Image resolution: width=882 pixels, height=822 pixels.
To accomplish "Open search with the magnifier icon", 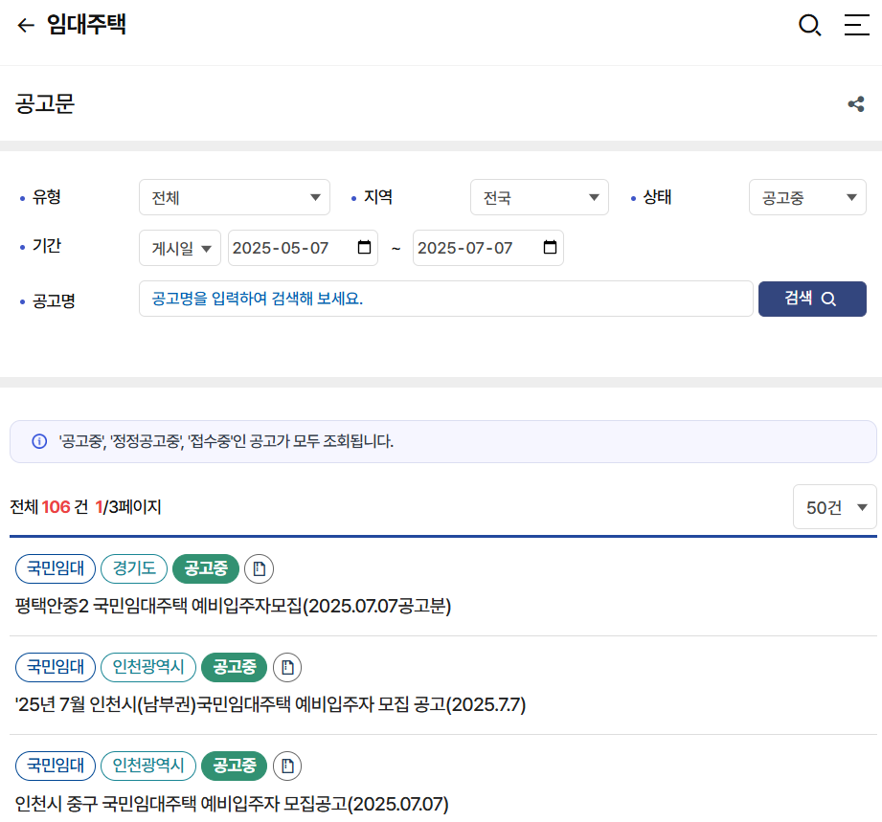I will (x=809, y=25).
